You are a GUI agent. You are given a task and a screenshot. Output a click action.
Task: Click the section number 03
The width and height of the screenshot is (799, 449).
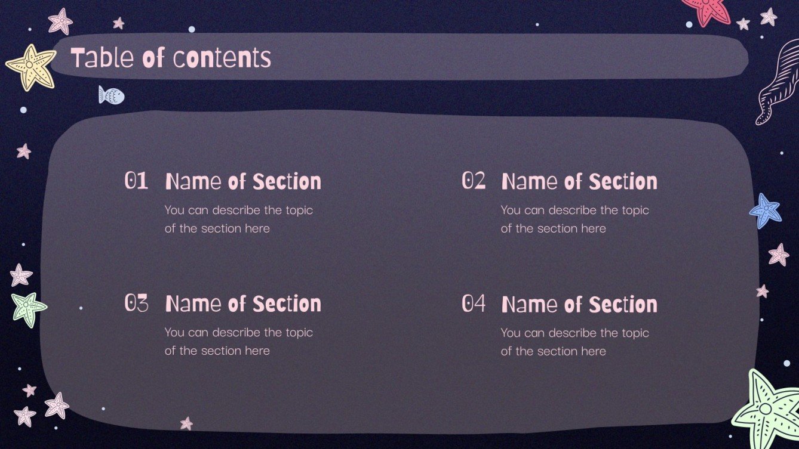click(x=136, y=304)
